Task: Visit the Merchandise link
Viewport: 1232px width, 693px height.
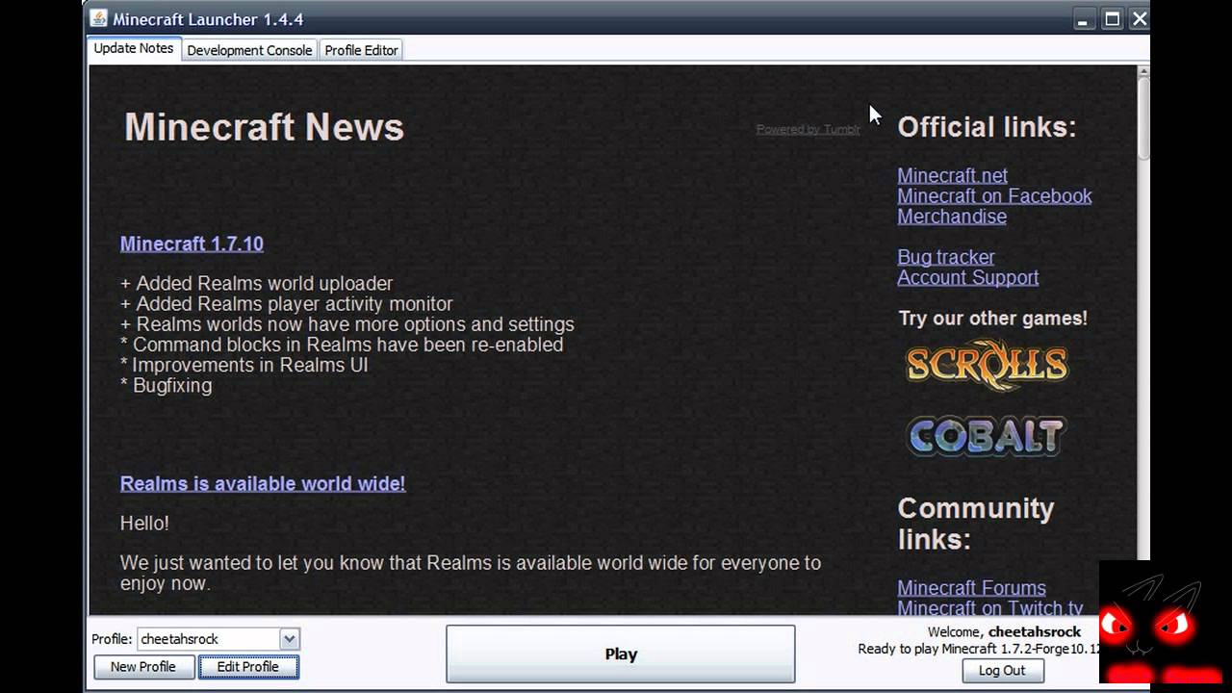Action: click(x=952, y=216)
